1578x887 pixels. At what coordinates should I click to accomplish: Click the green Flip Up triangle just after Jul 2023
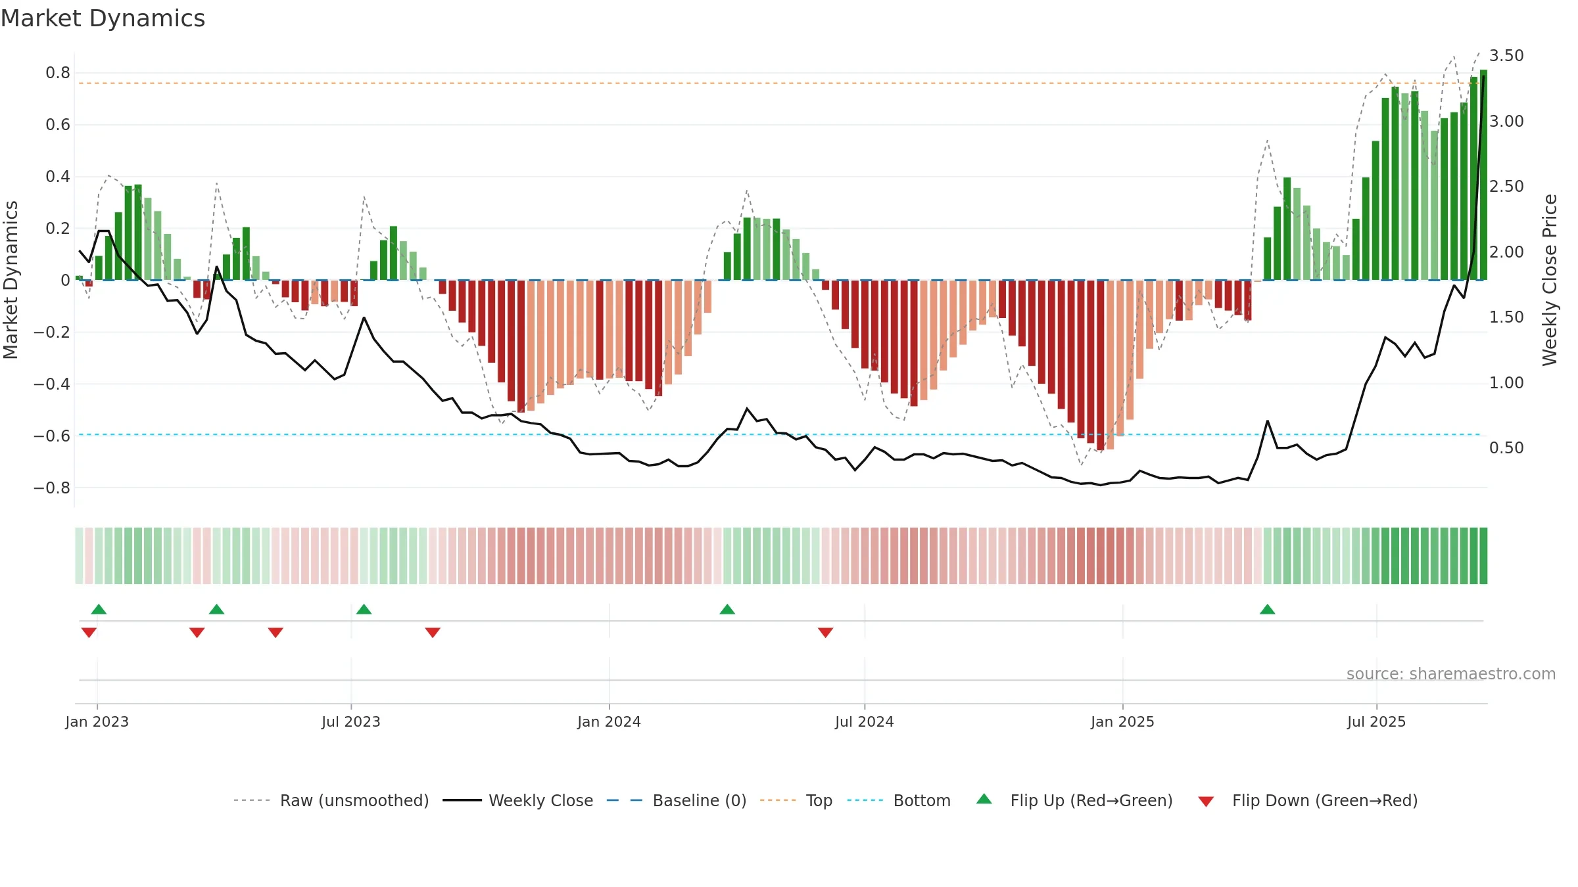pos(364,609)
